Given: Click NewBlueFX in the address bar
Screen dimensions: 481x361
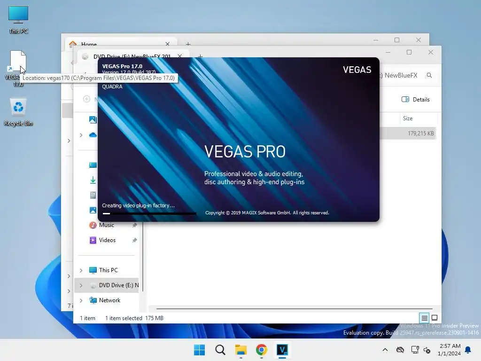Looking at the screenshot, I should pyautogui.click(x=401, y=75).
